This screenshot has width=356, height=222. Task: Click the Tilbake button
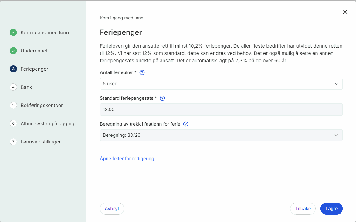click(303, 209)
